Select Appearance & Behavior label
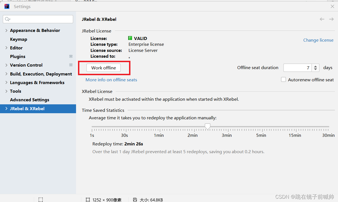This screenshot has height=202, width=338. [x=35, y=31]
